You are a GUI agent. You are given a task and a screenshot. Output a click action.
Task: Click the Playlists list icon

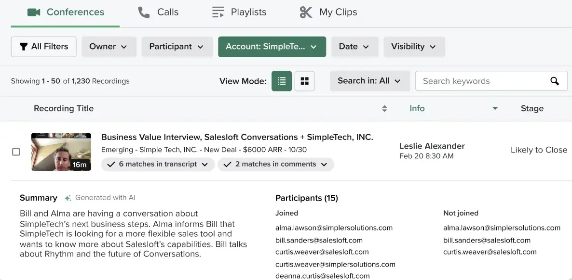(218, 13)
